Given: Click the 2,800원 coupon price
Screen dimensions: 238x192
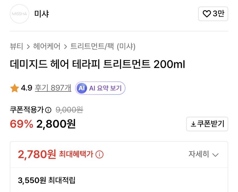Looking at the screenshot, I should tap(56, 124).
